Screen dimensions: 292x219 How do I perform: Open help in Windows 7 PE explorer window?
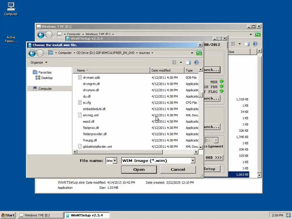(x=255, y=44)
